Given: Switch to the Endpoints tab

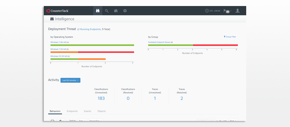Looking at the screenshot, I should point(72,111).
